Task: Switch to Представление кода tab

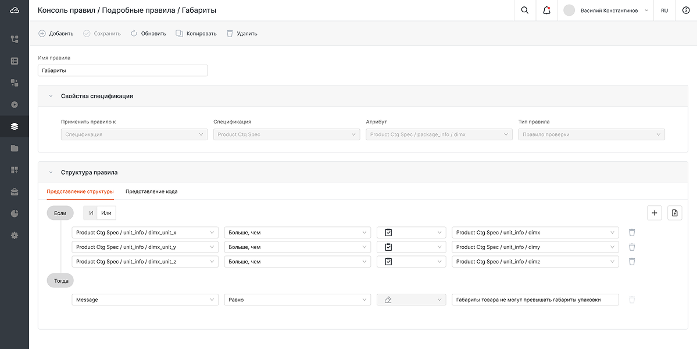Action: pos(151,191)
